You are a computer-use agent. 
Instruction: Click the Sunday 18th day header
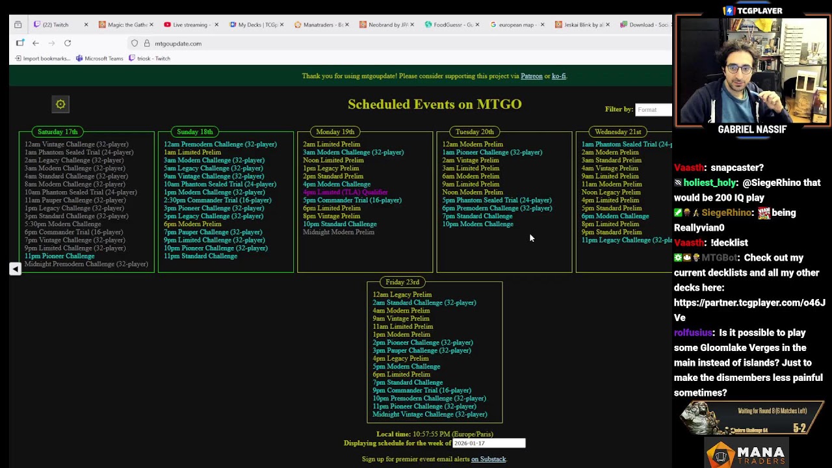tap(195, 132)
